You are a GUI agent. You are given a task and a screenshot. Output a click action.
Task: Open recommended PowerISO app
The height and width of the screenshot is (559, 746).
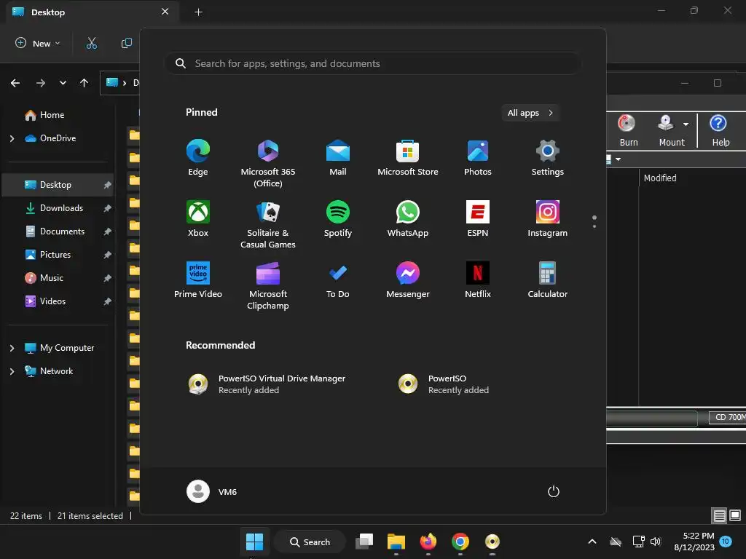[445, 384]
